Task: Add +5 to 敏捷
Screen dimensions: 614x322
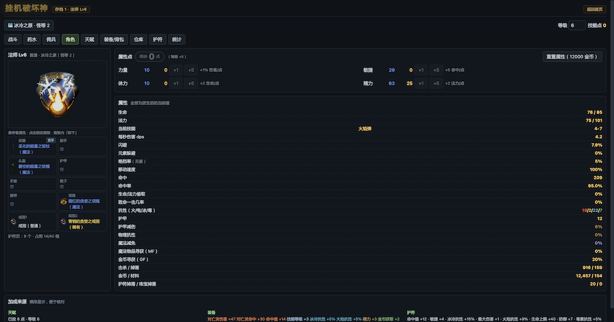Action: [x=436, y=70]
